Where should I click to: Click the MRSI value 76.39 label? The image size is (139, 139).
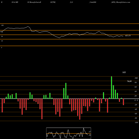pyautogui.click(x=129, y=81)
